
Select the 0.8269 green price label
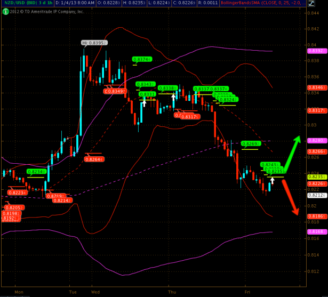250,143
